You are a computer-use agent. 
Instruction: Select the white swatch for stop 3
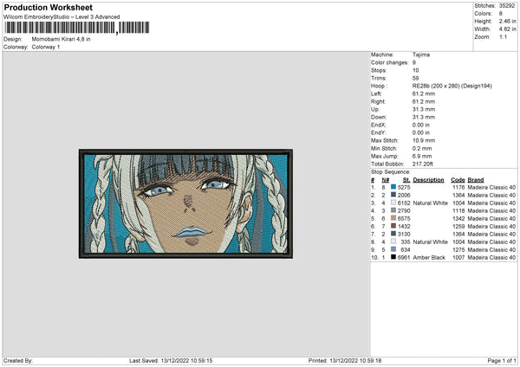click(393, 203)
